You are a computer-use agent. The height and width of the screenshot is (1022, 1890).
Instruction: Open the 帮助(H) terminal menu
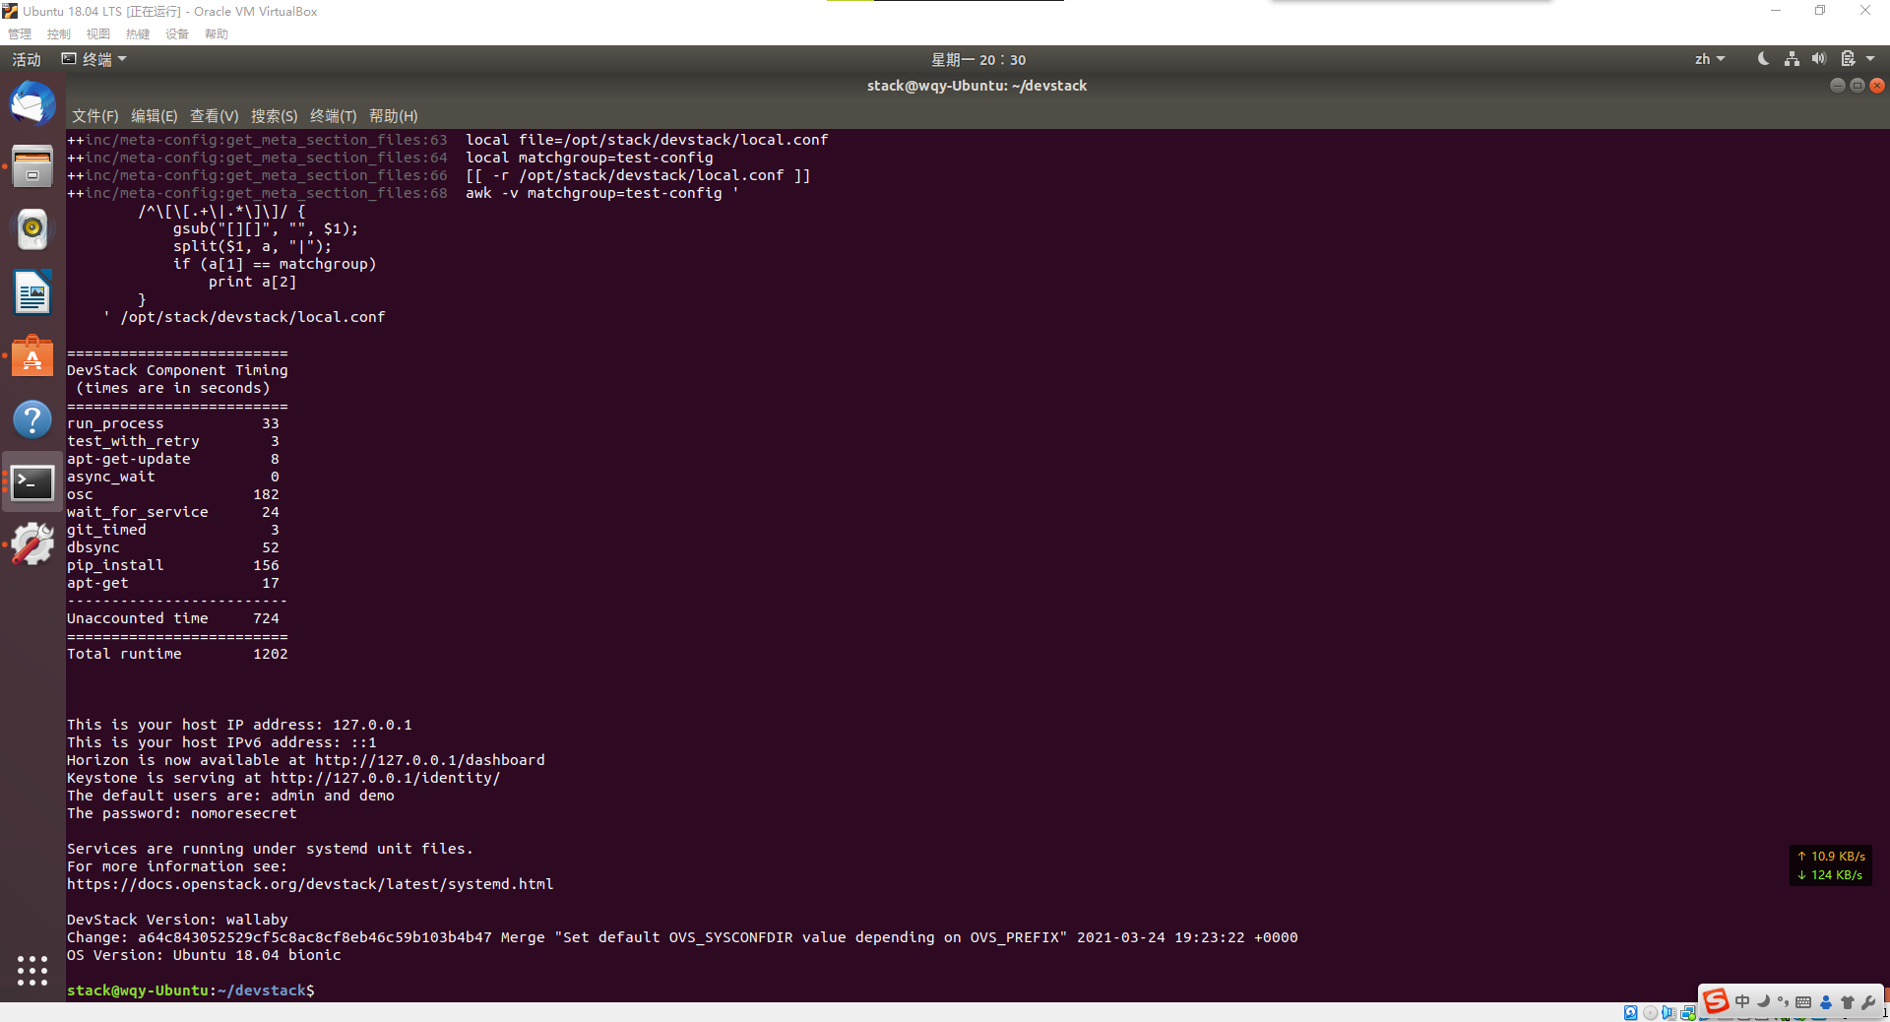tap(394, 116)
